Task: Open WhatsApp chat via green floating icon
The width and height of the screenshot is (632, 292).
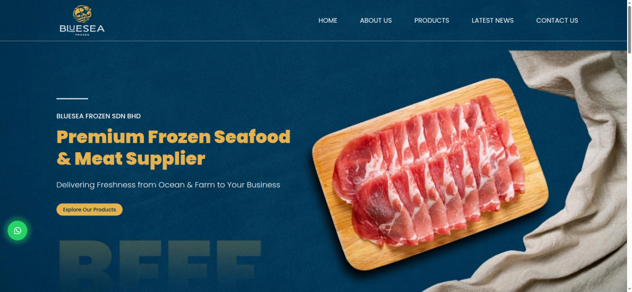Action: [x=17, y=230]
